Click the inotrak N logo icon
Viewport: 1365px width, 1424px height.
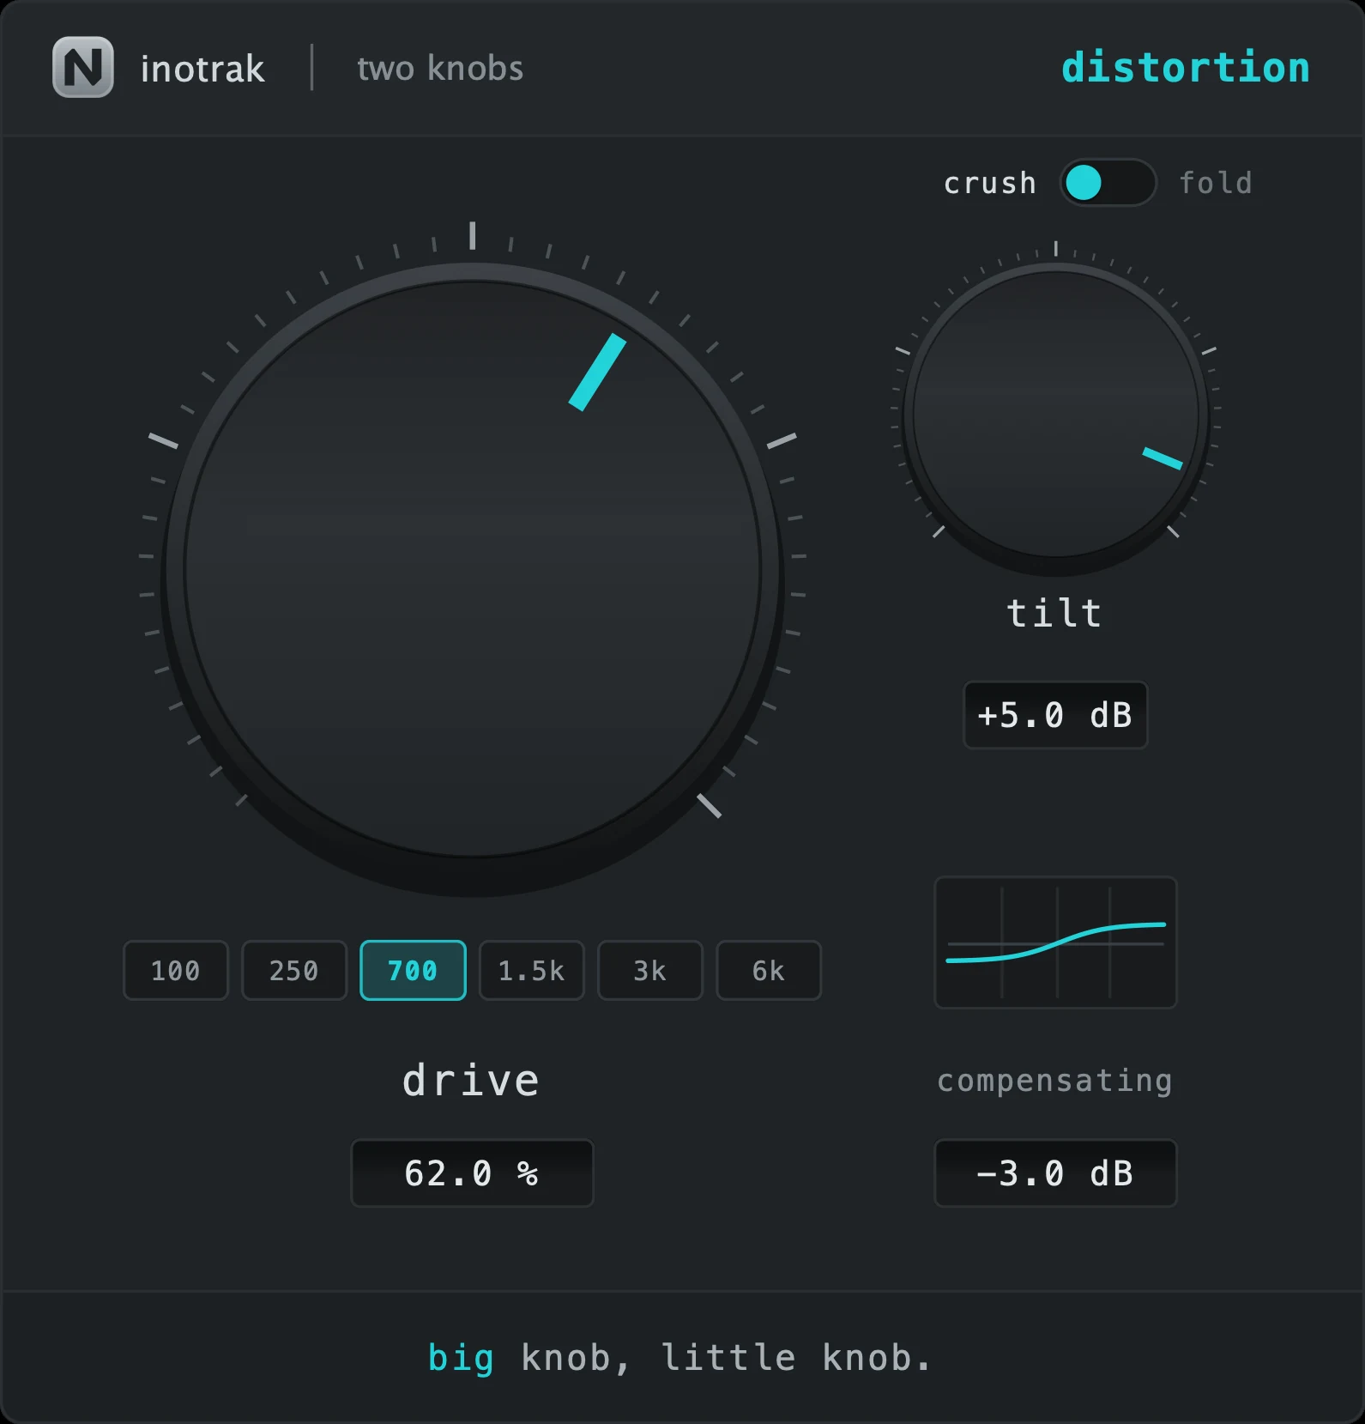83,67
